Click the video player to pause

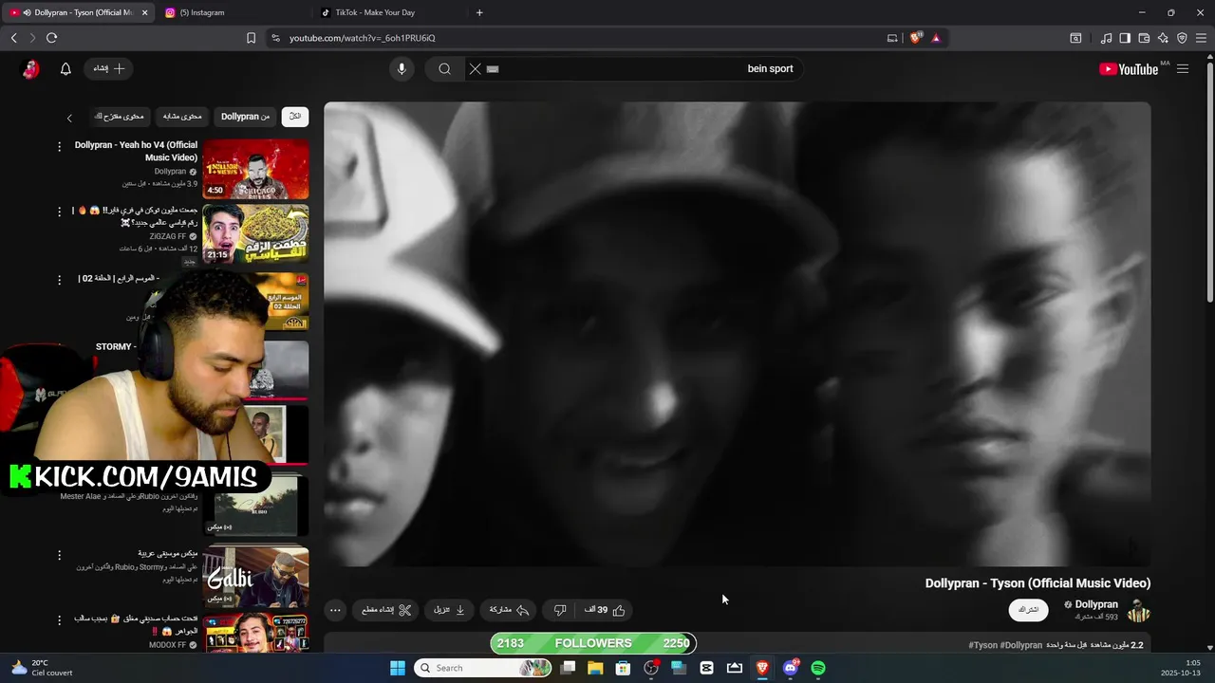[x=738, y=334]
